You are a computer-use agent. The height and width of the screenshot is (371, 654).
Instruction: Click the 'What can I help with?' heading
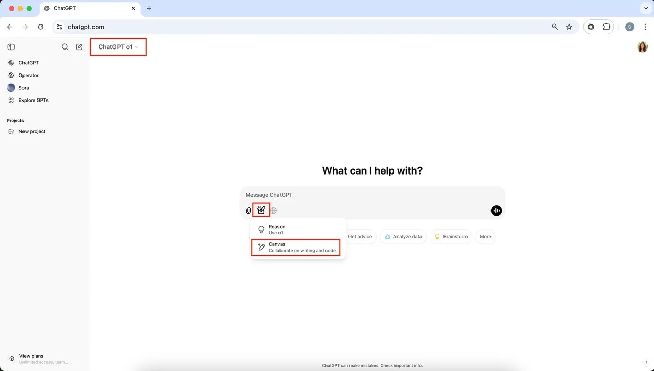(x=372, y=171)
